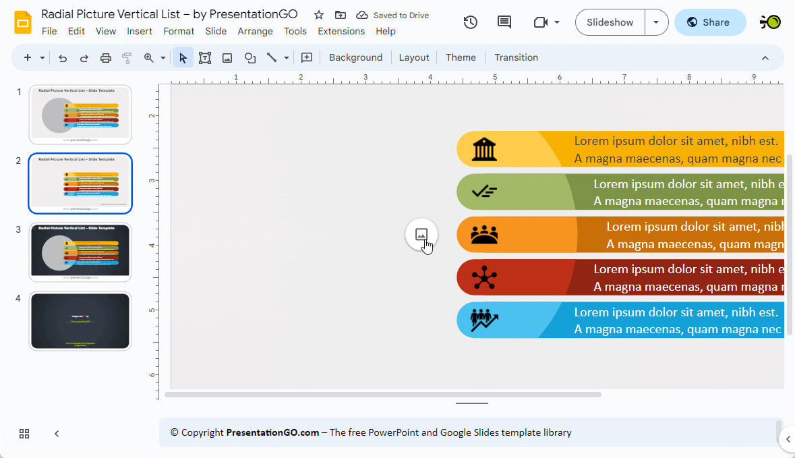Click the speaker notes resize handle

(472, 403)
